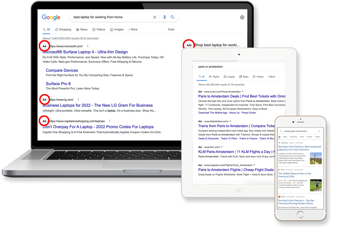Clear the laptop search box with the X
Image resolution: width=348 pixels, height=233 pixels.
pyautogui.click(x=155, y=17)
